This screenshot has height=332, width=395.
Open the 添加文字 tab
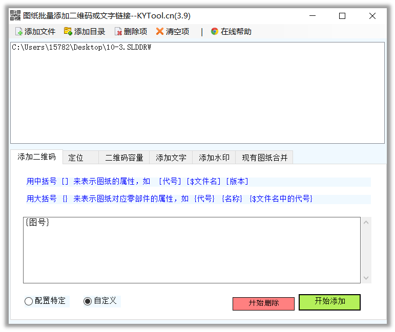coord(171,158)
